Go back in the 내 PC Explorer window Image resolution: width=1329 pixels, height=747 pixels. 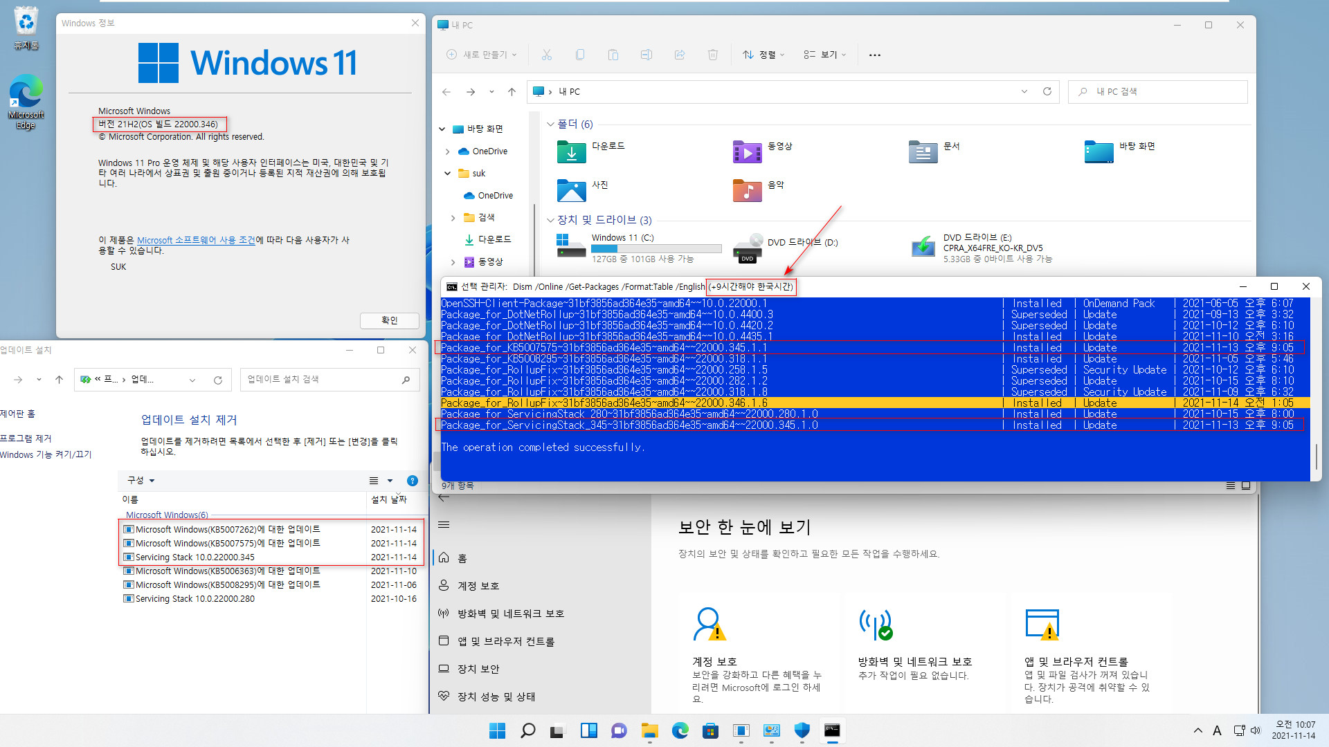click(x=446, y=91)
